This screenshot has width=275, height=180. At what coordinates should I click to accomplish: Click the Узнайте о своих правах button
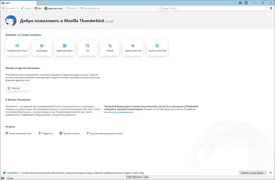pos(252,173)
